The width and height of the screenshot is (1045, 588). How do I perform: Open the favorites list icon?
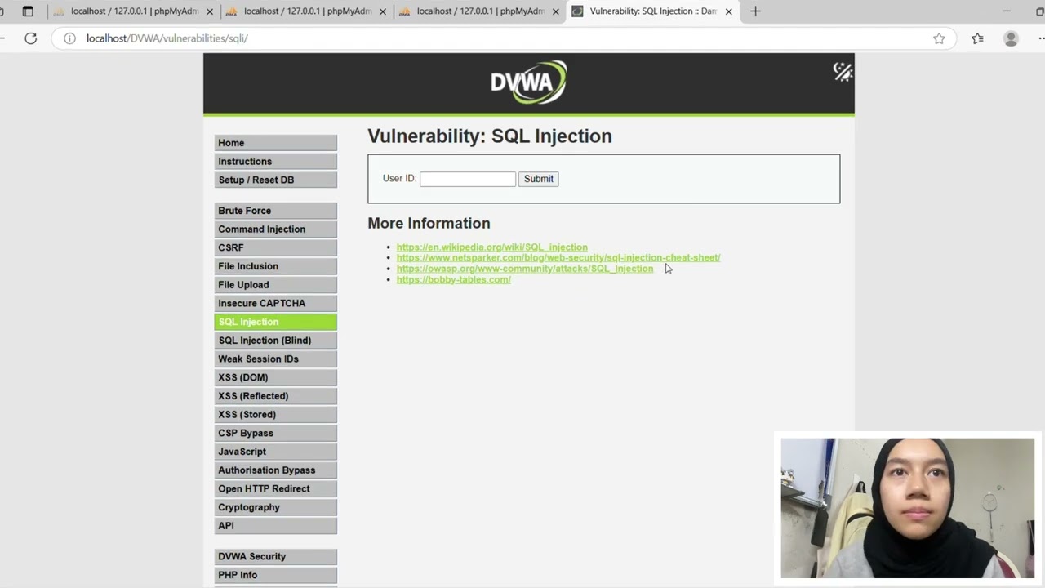(977, 38)
